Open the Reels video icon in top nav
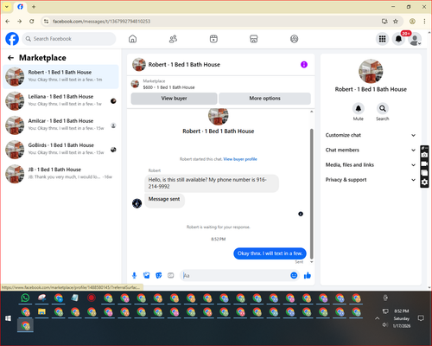Image resolution: width=432 pixels, height=346 pixels. pos(213,39)
